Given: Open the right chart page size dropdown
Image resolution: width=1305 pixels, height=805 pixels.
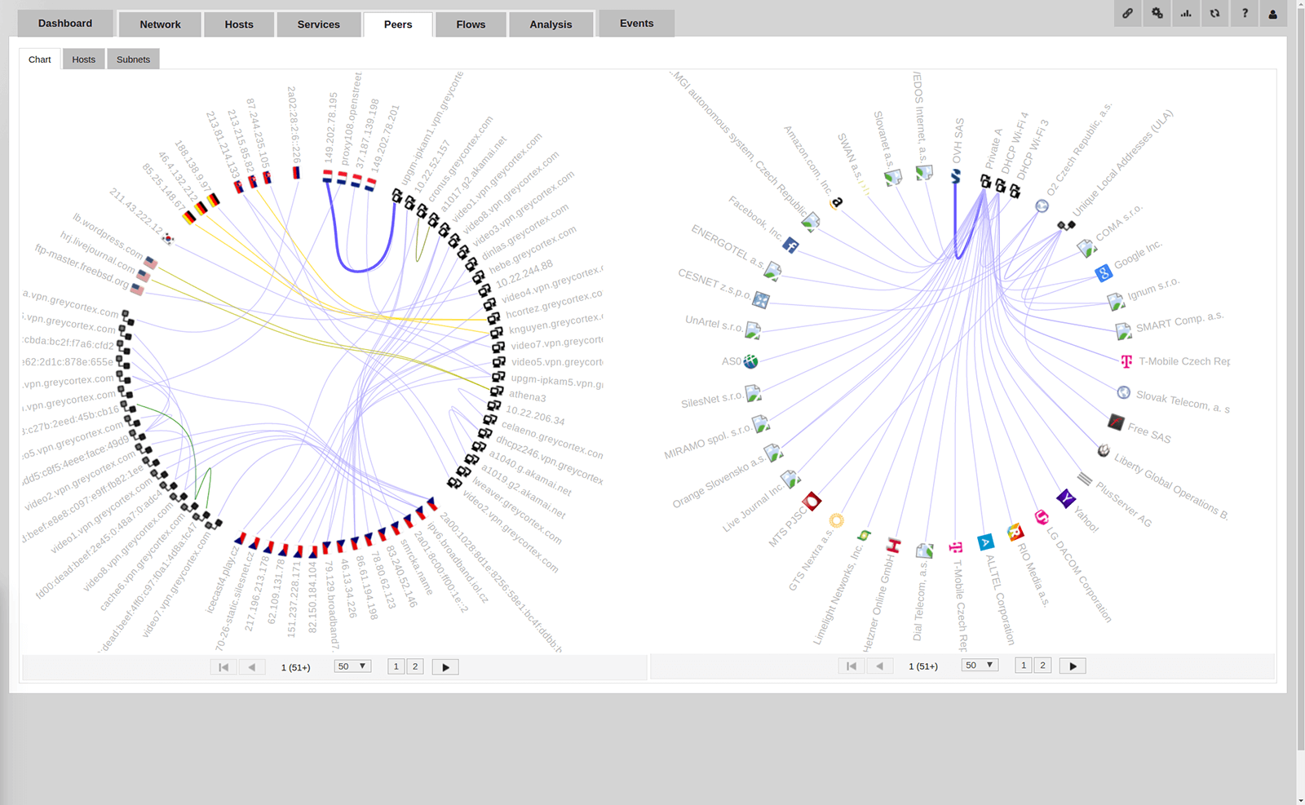Looking at the screenshot, I should click(x=980, y=666).
